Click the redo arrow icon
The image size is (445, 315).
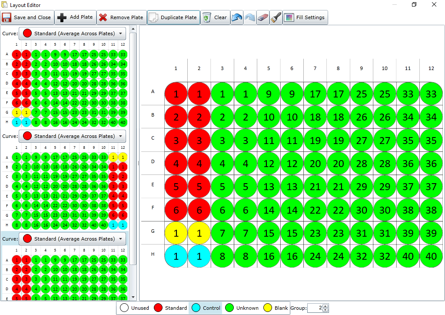tap(249, 17)
